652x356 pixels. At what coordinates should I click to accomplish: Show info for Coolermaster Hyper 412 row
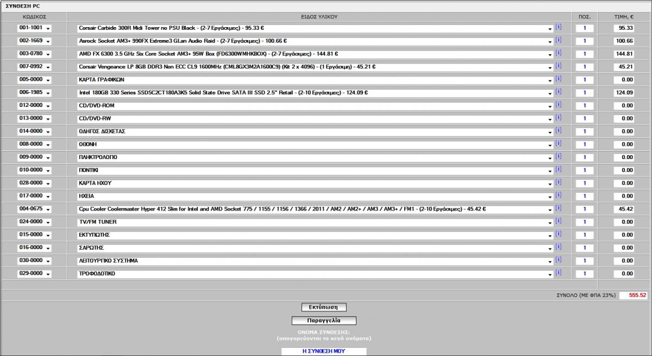point(558,208)
